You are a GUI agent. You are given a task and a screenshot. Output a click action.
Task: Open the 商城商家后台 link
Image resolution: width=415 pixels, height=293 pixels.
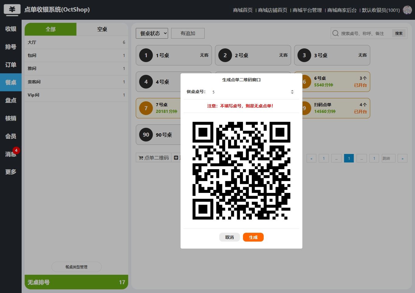(x=342, y=10)
